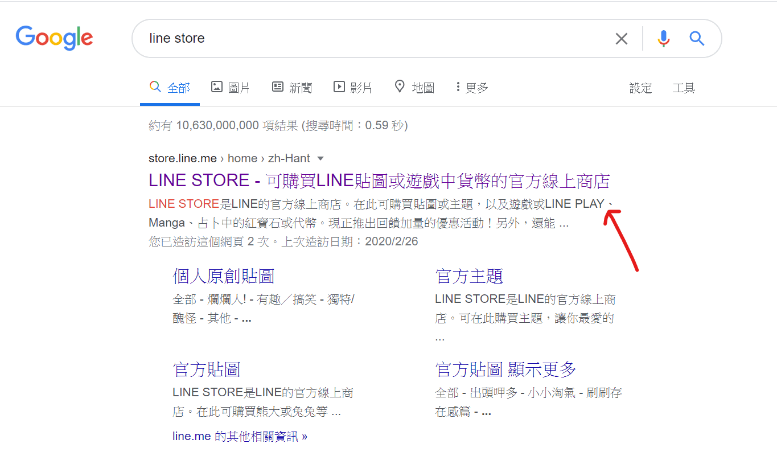This screenshot has width=777, height=460.
Task: Expand the breadcrumb arrow after zh-Hant
Action: [x=320, y=159]
